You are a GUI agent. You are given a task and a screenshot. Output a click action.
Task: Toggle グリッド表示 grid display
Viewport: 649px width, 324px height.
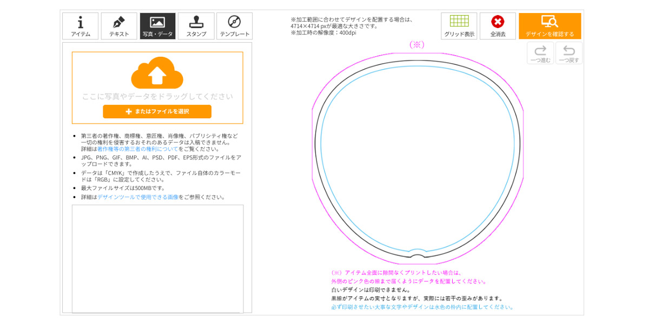point(459,26)
